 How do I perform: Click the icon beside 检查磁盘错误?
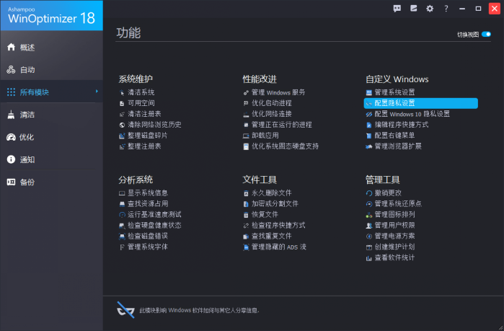coord(122,237)
